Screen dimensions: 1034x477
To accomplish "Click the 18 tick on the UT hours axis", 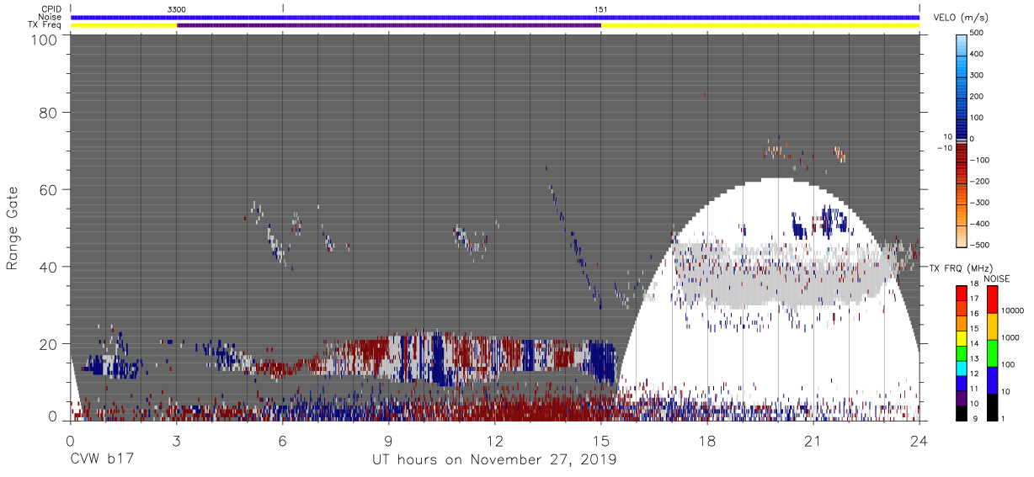I will coord(707,441).
